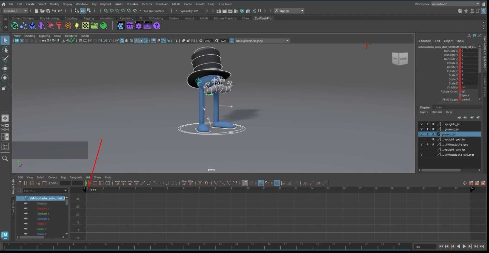This screenshot has width=489, height=253.
Task: Open the purple gear ZooTools settings icon
Action: point(139,26)
